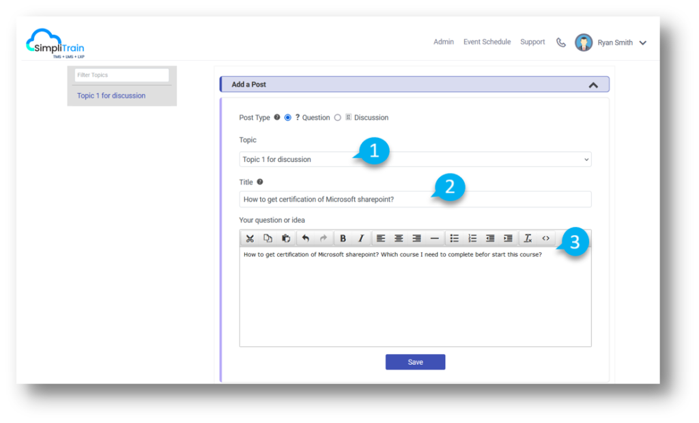Click the Filter Topics search box
The image size is (699, 423).
click(x=121, y=74)
